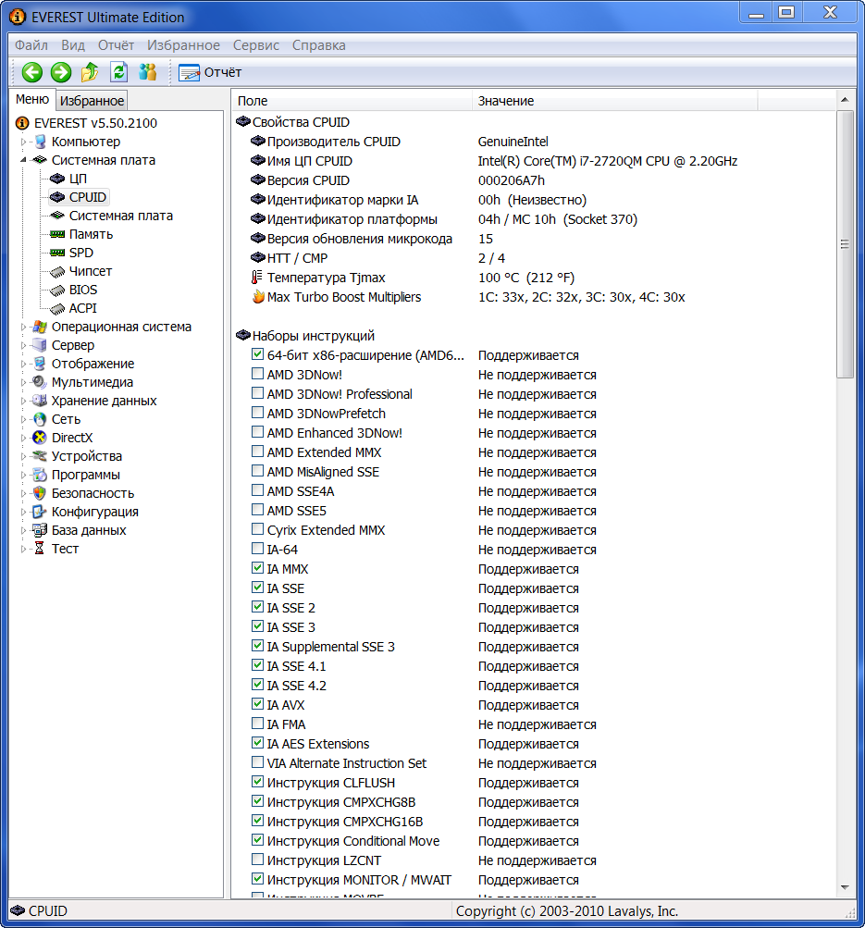Toggle the AMD 3DNow! checkbox

pos(258,375)
